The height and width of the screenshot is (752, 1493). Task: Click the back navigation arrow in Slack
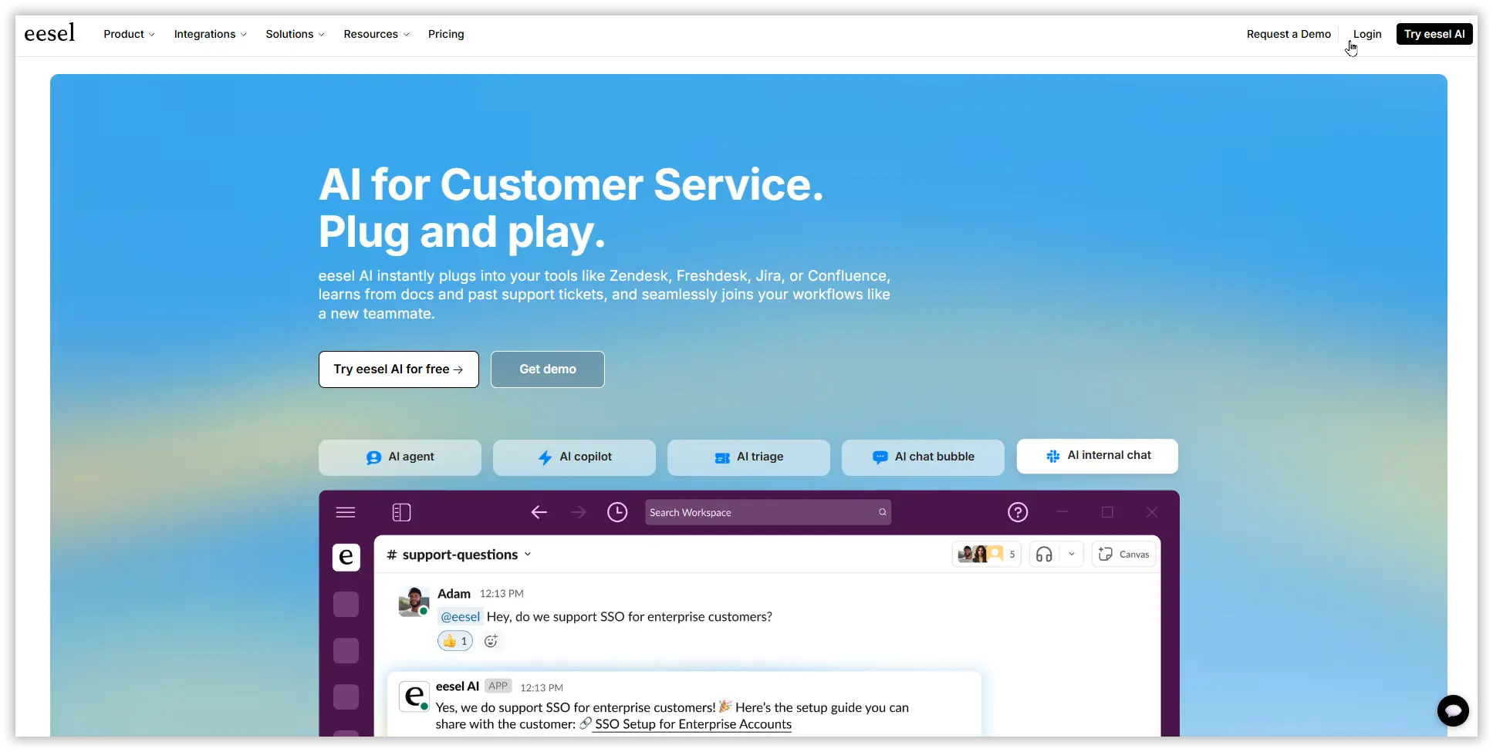coord(539,511)
